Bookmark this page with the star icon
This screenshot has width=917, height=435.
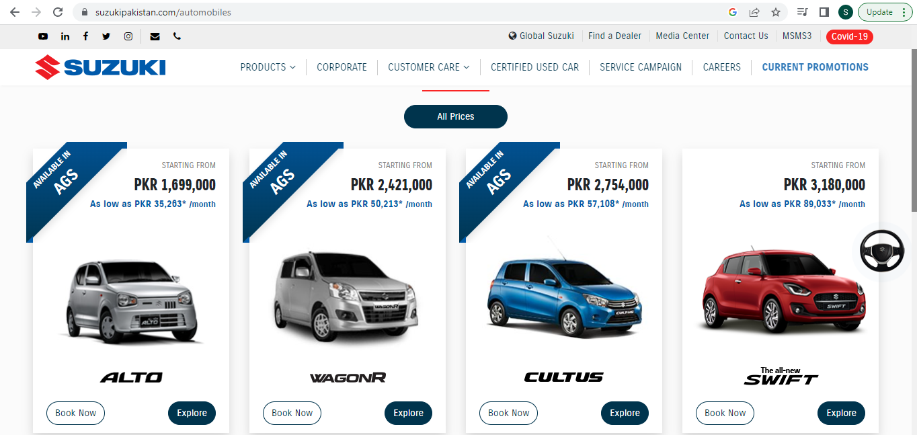coord(776,12)
